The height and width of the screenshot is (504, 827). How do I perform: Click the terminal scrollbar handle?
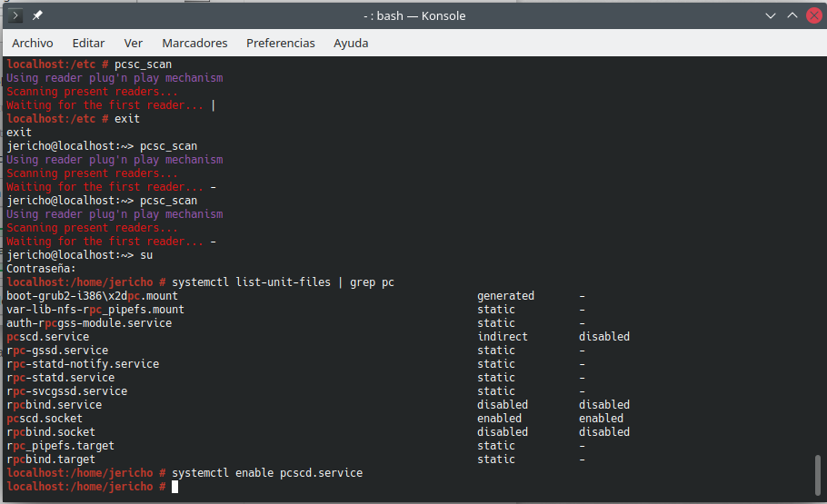[819, 475]
